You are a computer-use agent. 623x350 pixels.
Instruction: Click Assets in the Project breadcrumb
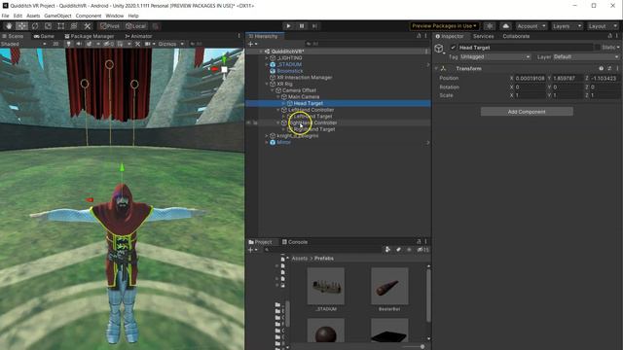point(300,259)
